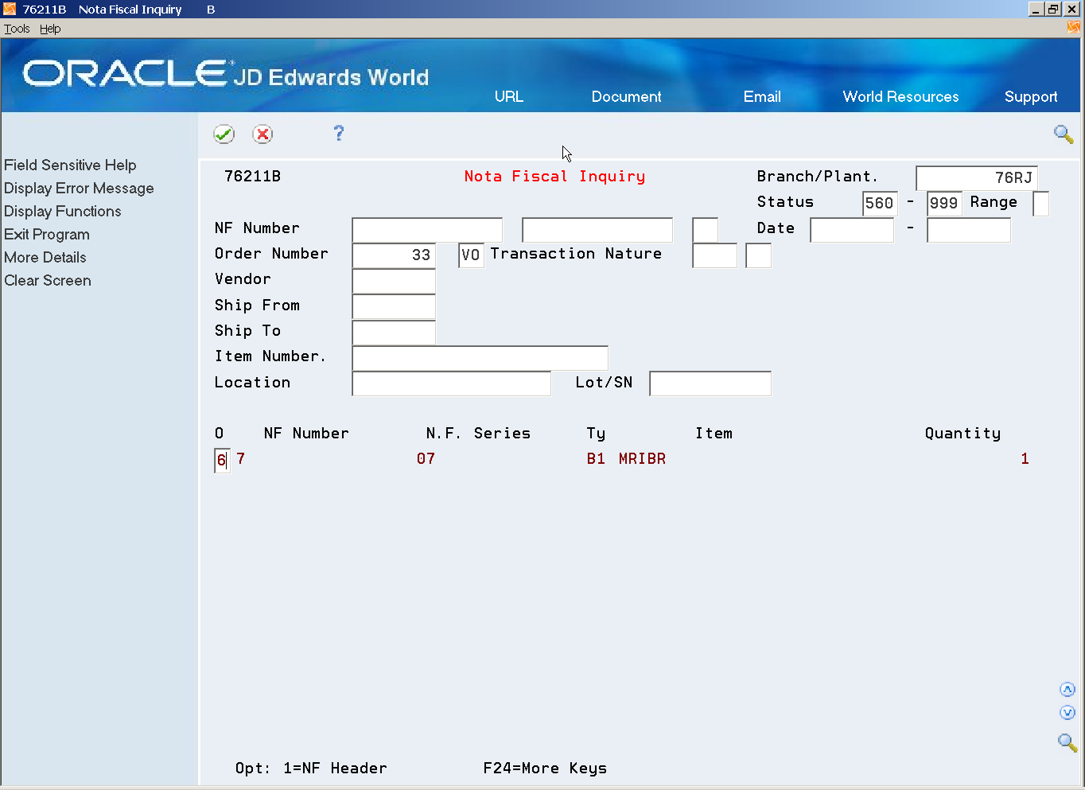Click the Item Number input field

(480, 358)
